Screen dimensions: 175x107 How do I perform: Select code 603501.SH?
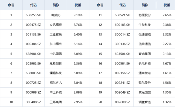point(122,54)
